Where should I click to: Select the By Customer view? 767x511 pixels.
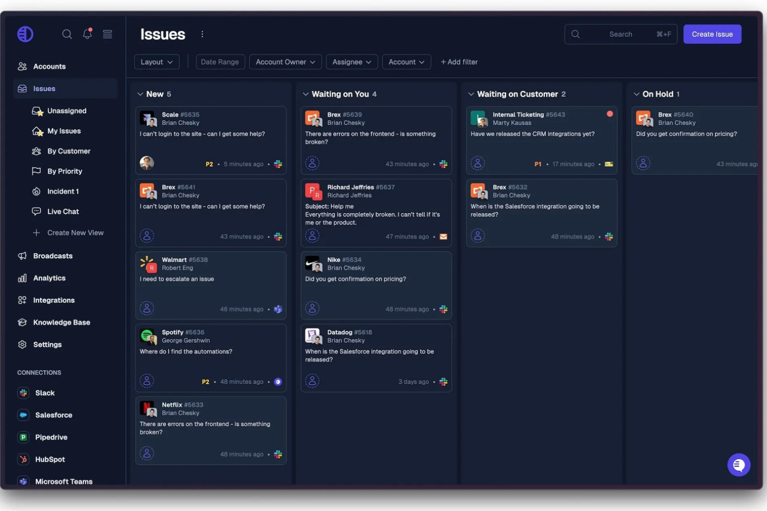(x=68, y=151)
